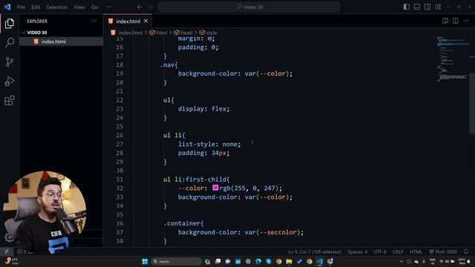Click the head breadcrumb segment
The image size is (475, 267).
pos(186,33)
